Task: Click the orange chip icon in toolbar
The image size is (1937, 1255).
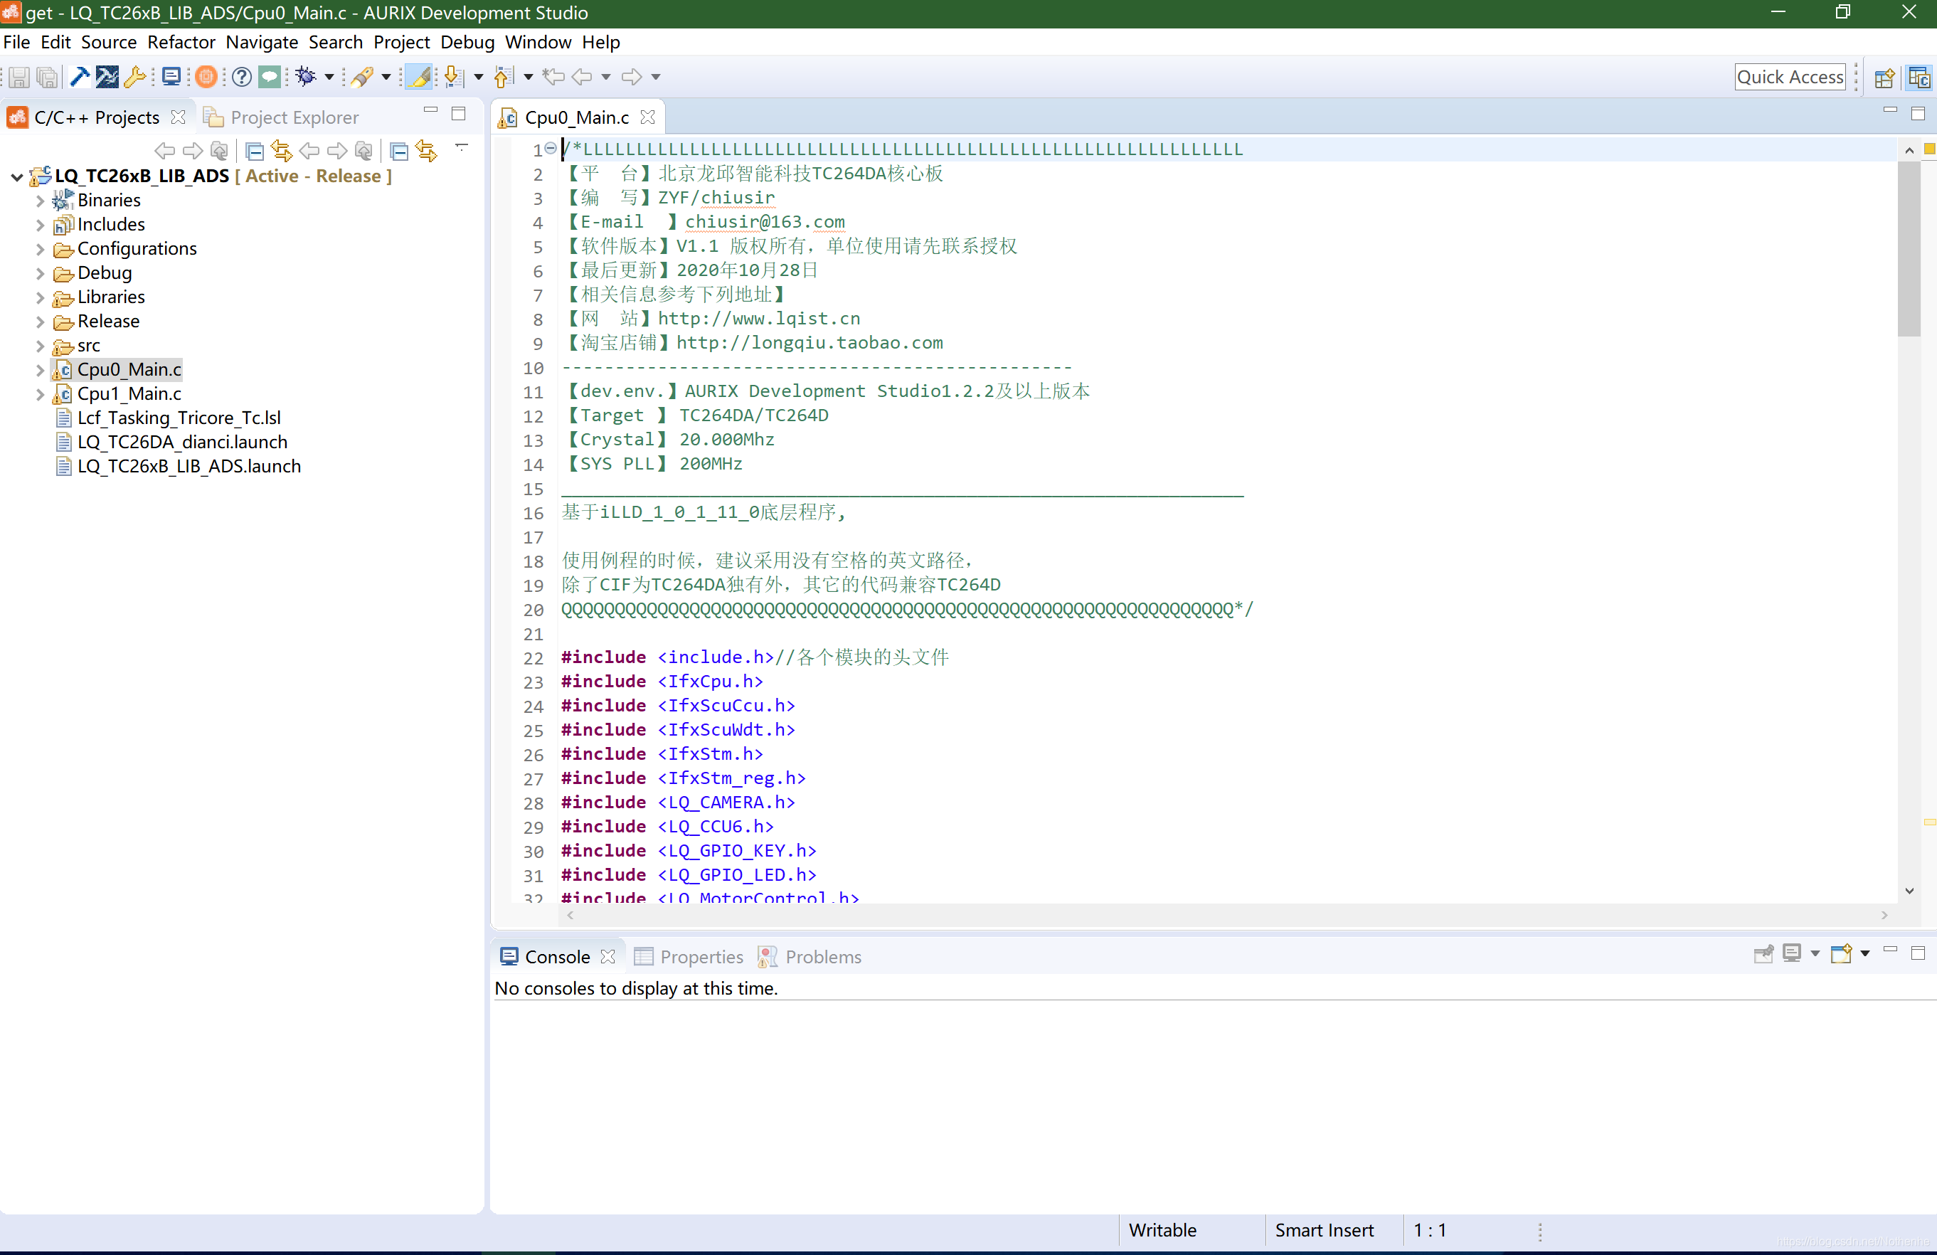Action: [x=207, y=77]
